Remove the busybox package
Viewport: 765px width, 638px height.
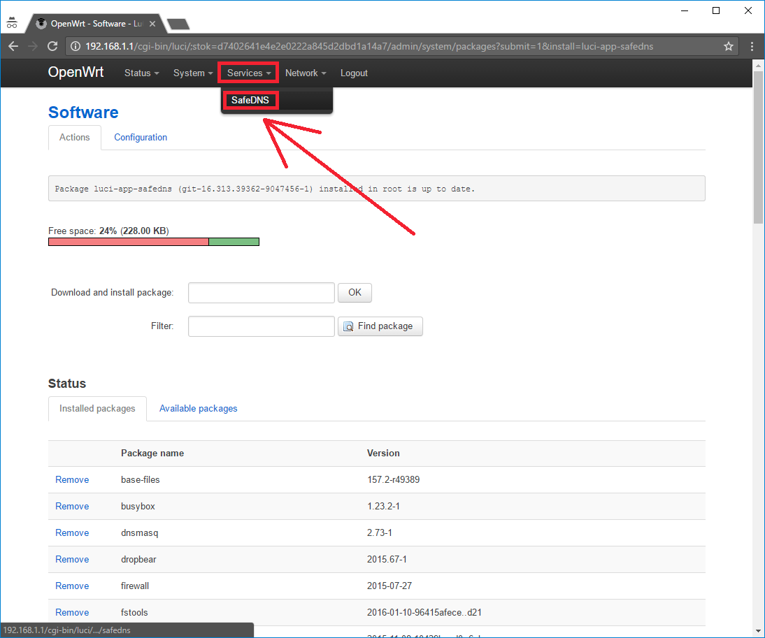[x=72, y=507]
